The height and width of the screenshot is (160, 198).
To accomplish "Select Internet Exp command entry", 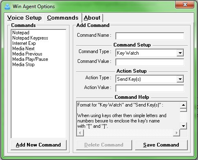I will pyautogui.click(x=24, y=43).
